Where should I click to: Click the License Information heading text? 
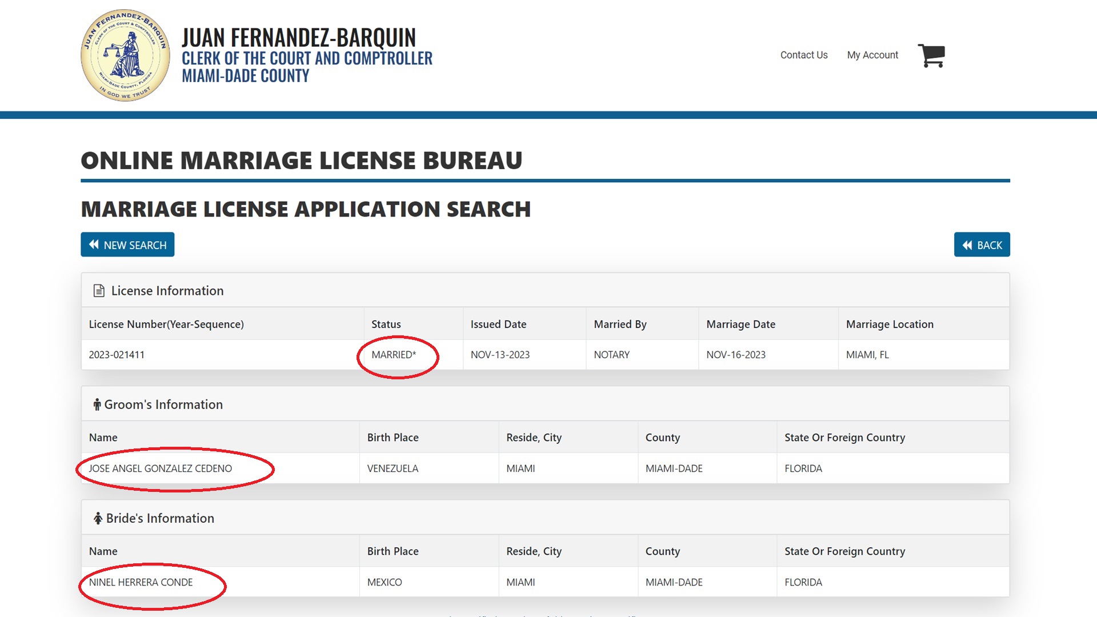pos(167,291)
